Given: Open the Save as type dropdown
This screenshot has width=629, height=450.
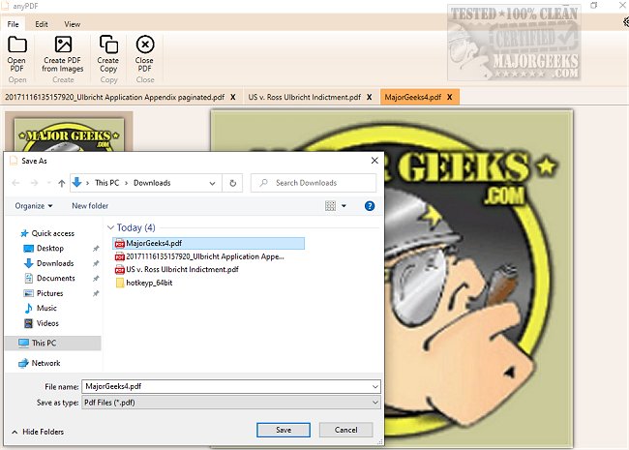Looking at the screenshot, I should point(231,403).
